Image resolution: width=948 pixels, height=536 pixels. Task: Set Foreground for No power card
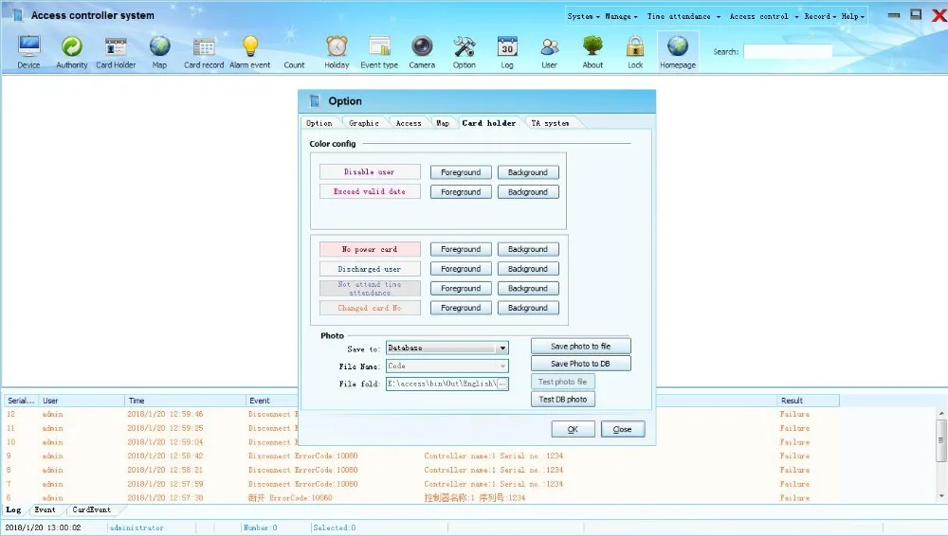click(461, 249)
